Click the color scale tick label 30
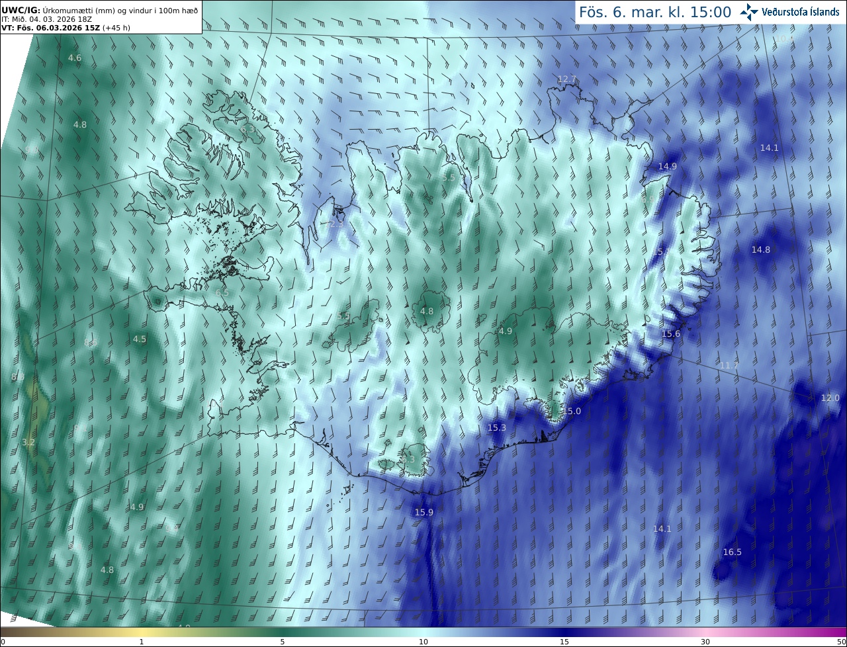Viewport: 847px width, 647px height. pos(705,642)
